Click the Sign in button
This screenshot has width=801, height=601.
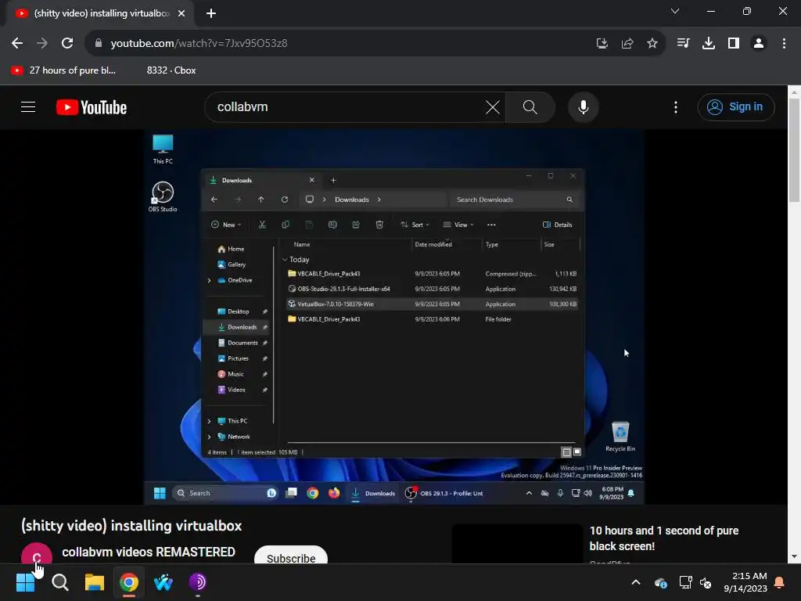click(x=735, y=107)
